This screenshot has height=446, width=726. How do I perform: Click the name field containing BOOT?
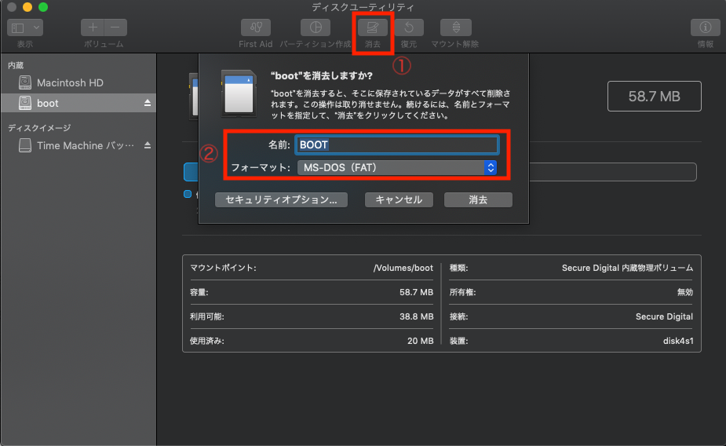click(x=397, y=145)
